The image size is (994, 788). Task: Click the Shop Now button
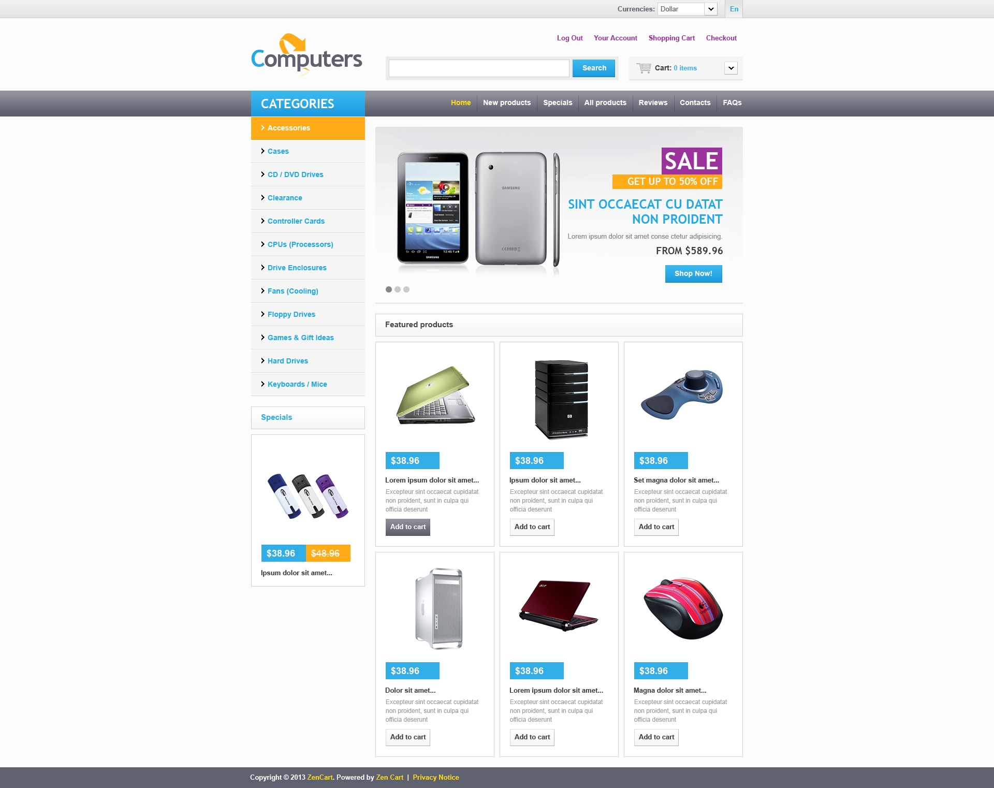692,273
